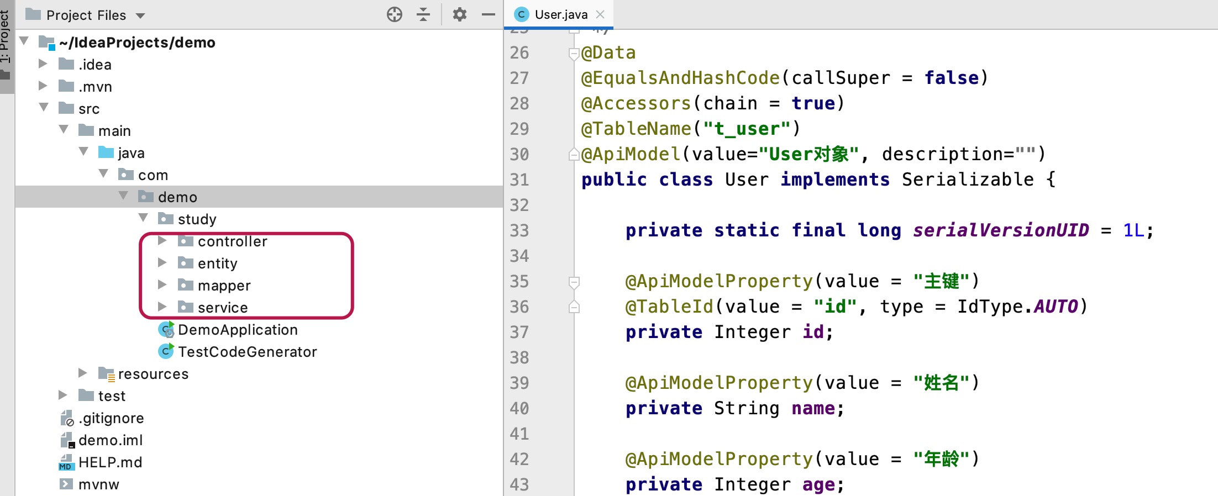Select TestCodeGenerator class in tree
This screenshot has height=496, width=1218.
247,352
